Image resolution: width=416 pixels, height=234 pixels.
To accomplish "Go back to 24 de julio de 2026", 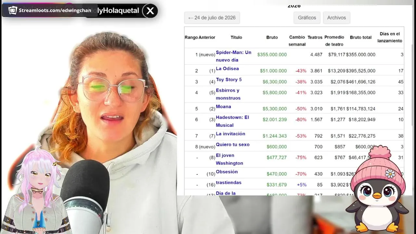I will click(x=212, y=18).
